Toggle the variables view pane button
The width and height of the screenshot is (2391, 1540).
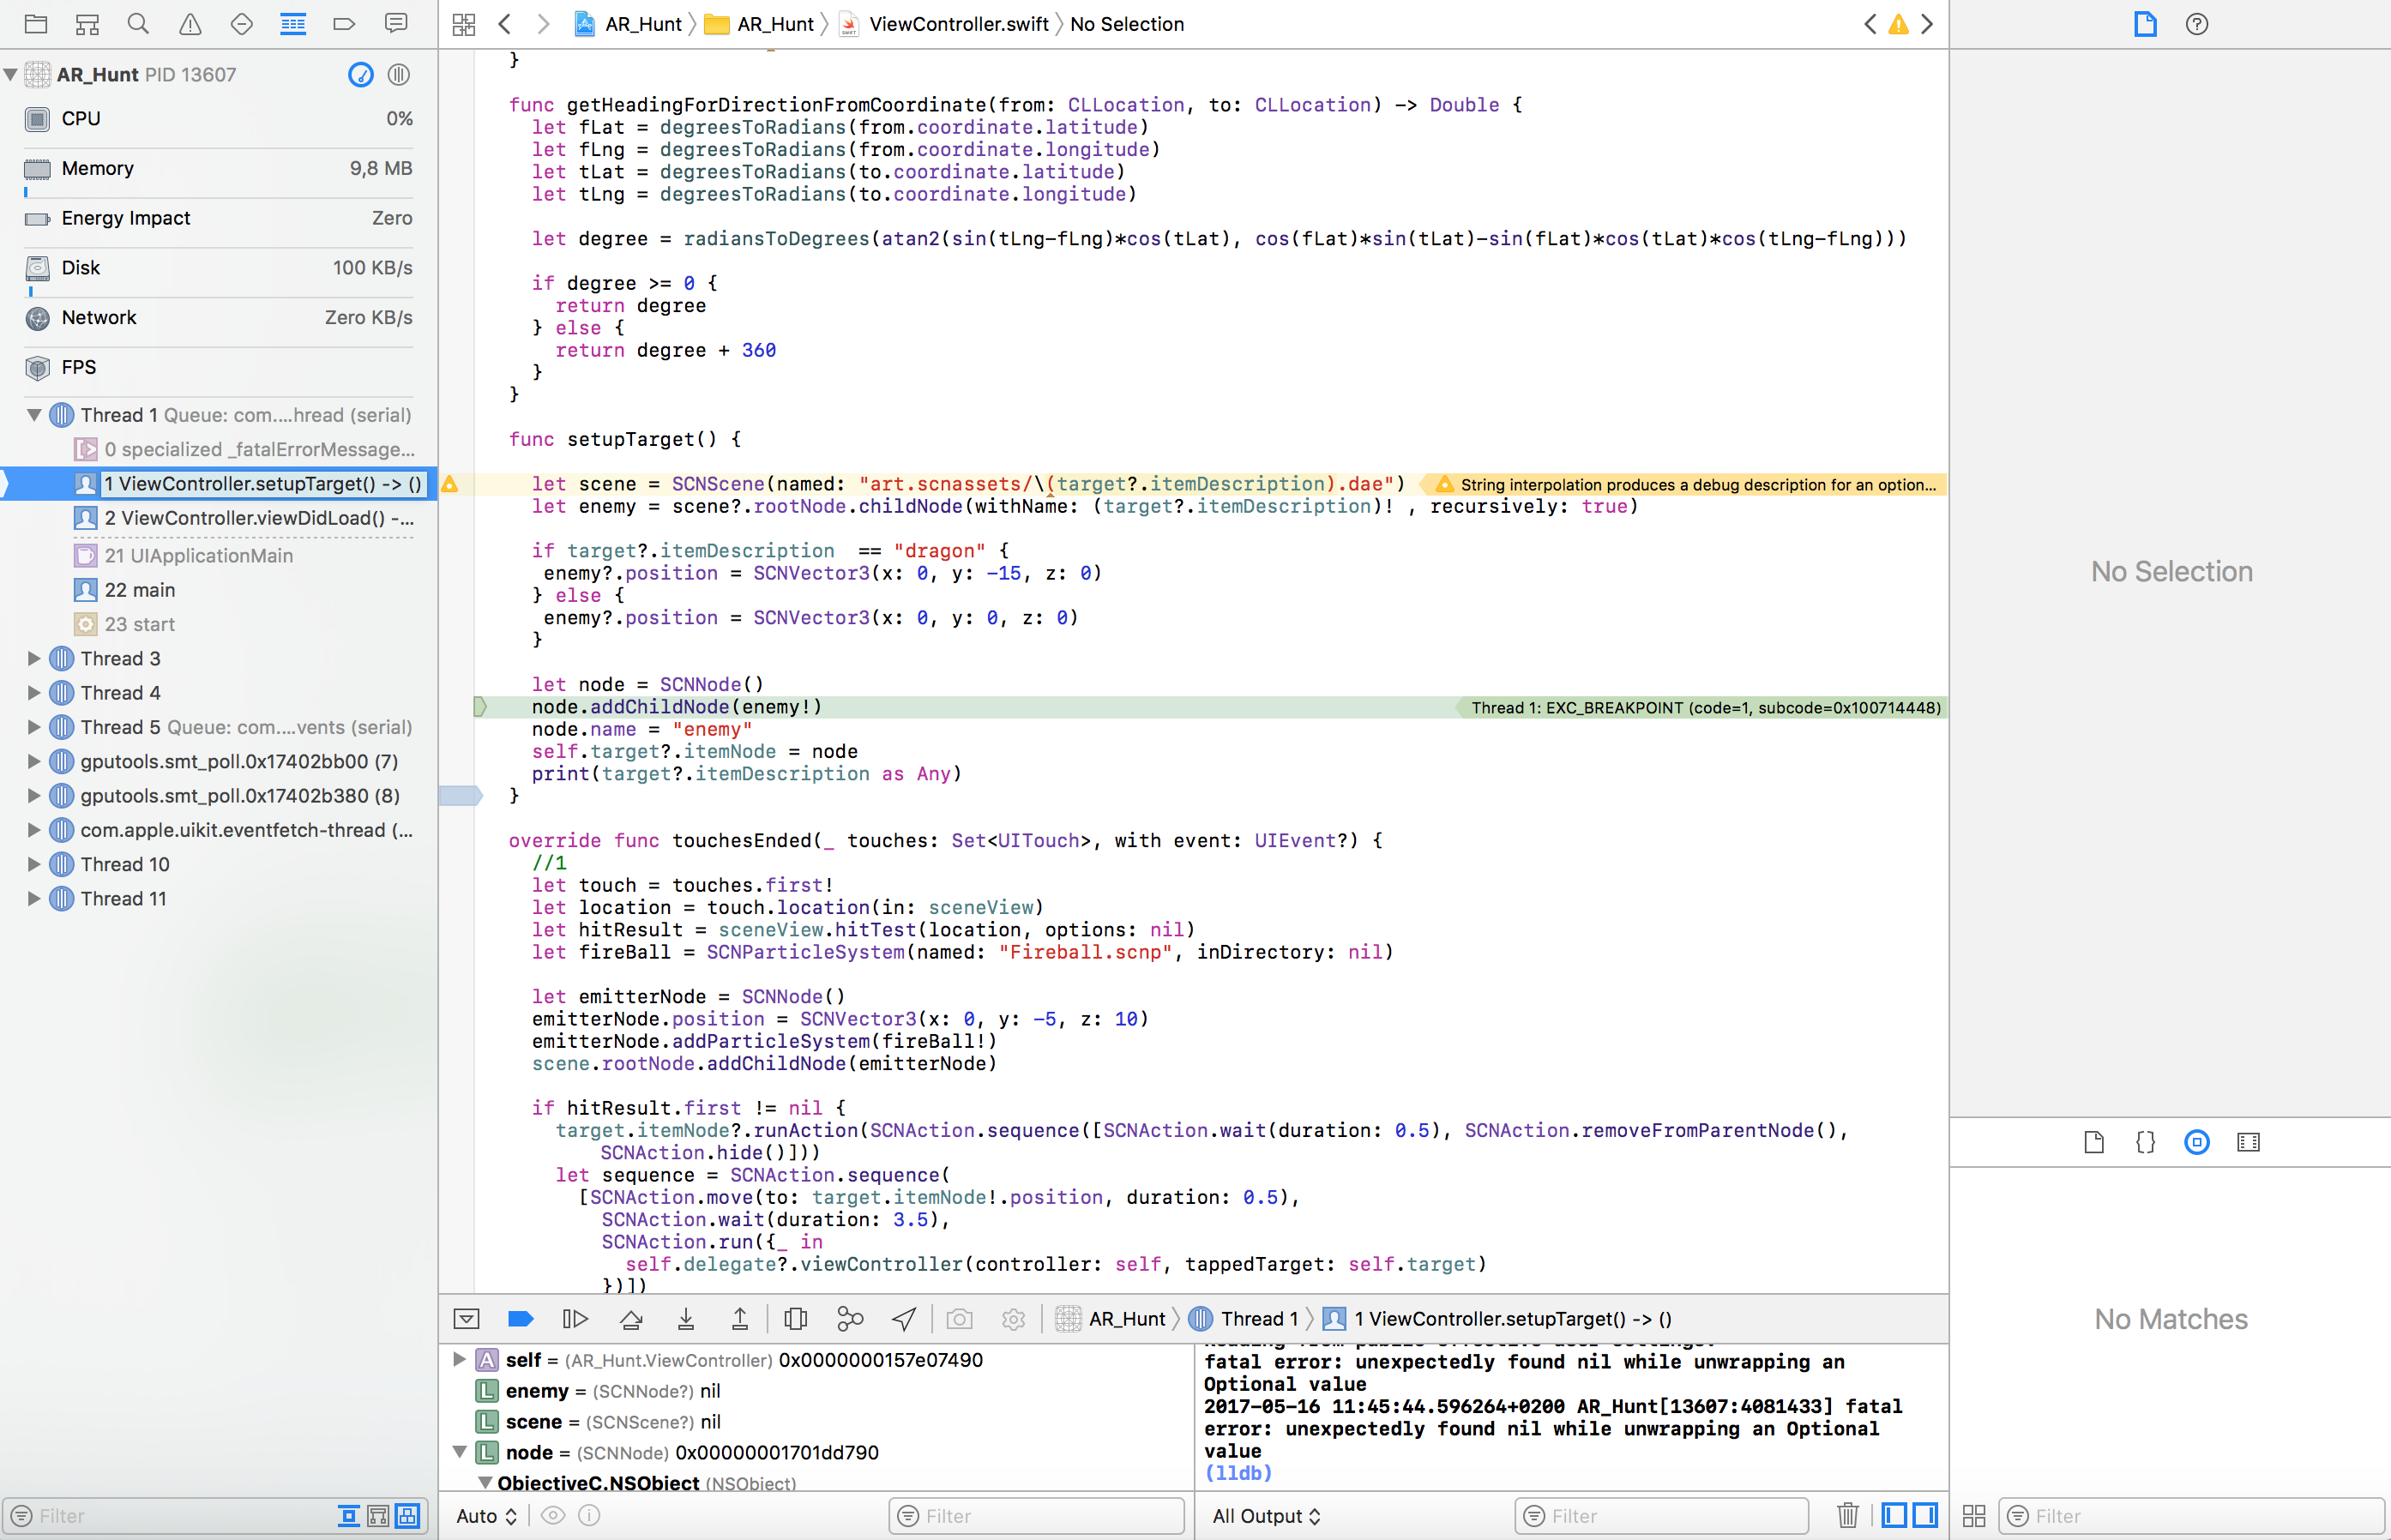(1894, 1515)
